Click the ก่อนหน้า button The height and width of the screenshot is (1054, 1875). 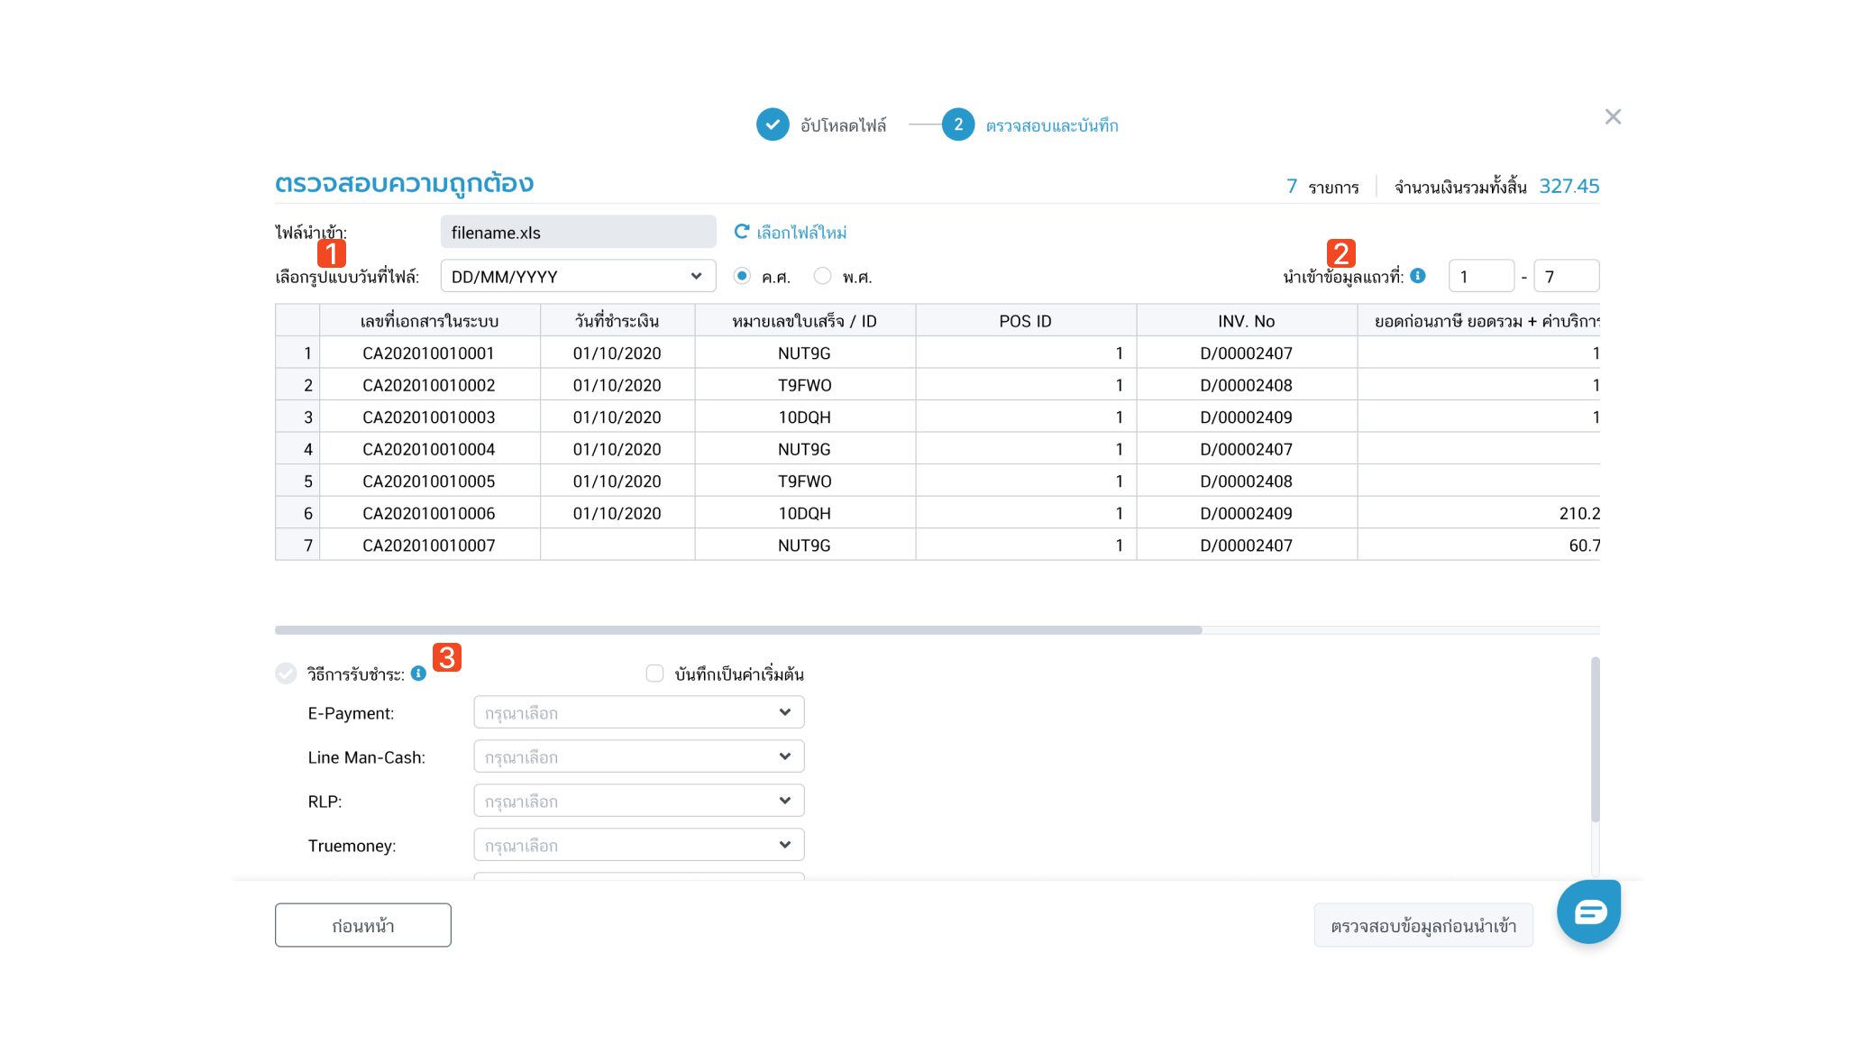tap(362, 925)
